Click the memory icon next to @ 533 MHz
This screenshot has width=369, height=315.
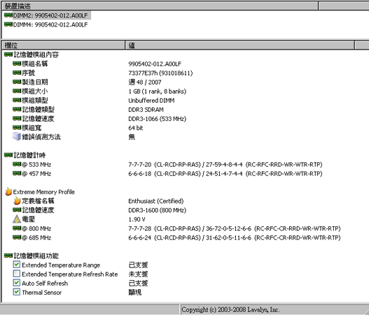(x=17, y=164)
